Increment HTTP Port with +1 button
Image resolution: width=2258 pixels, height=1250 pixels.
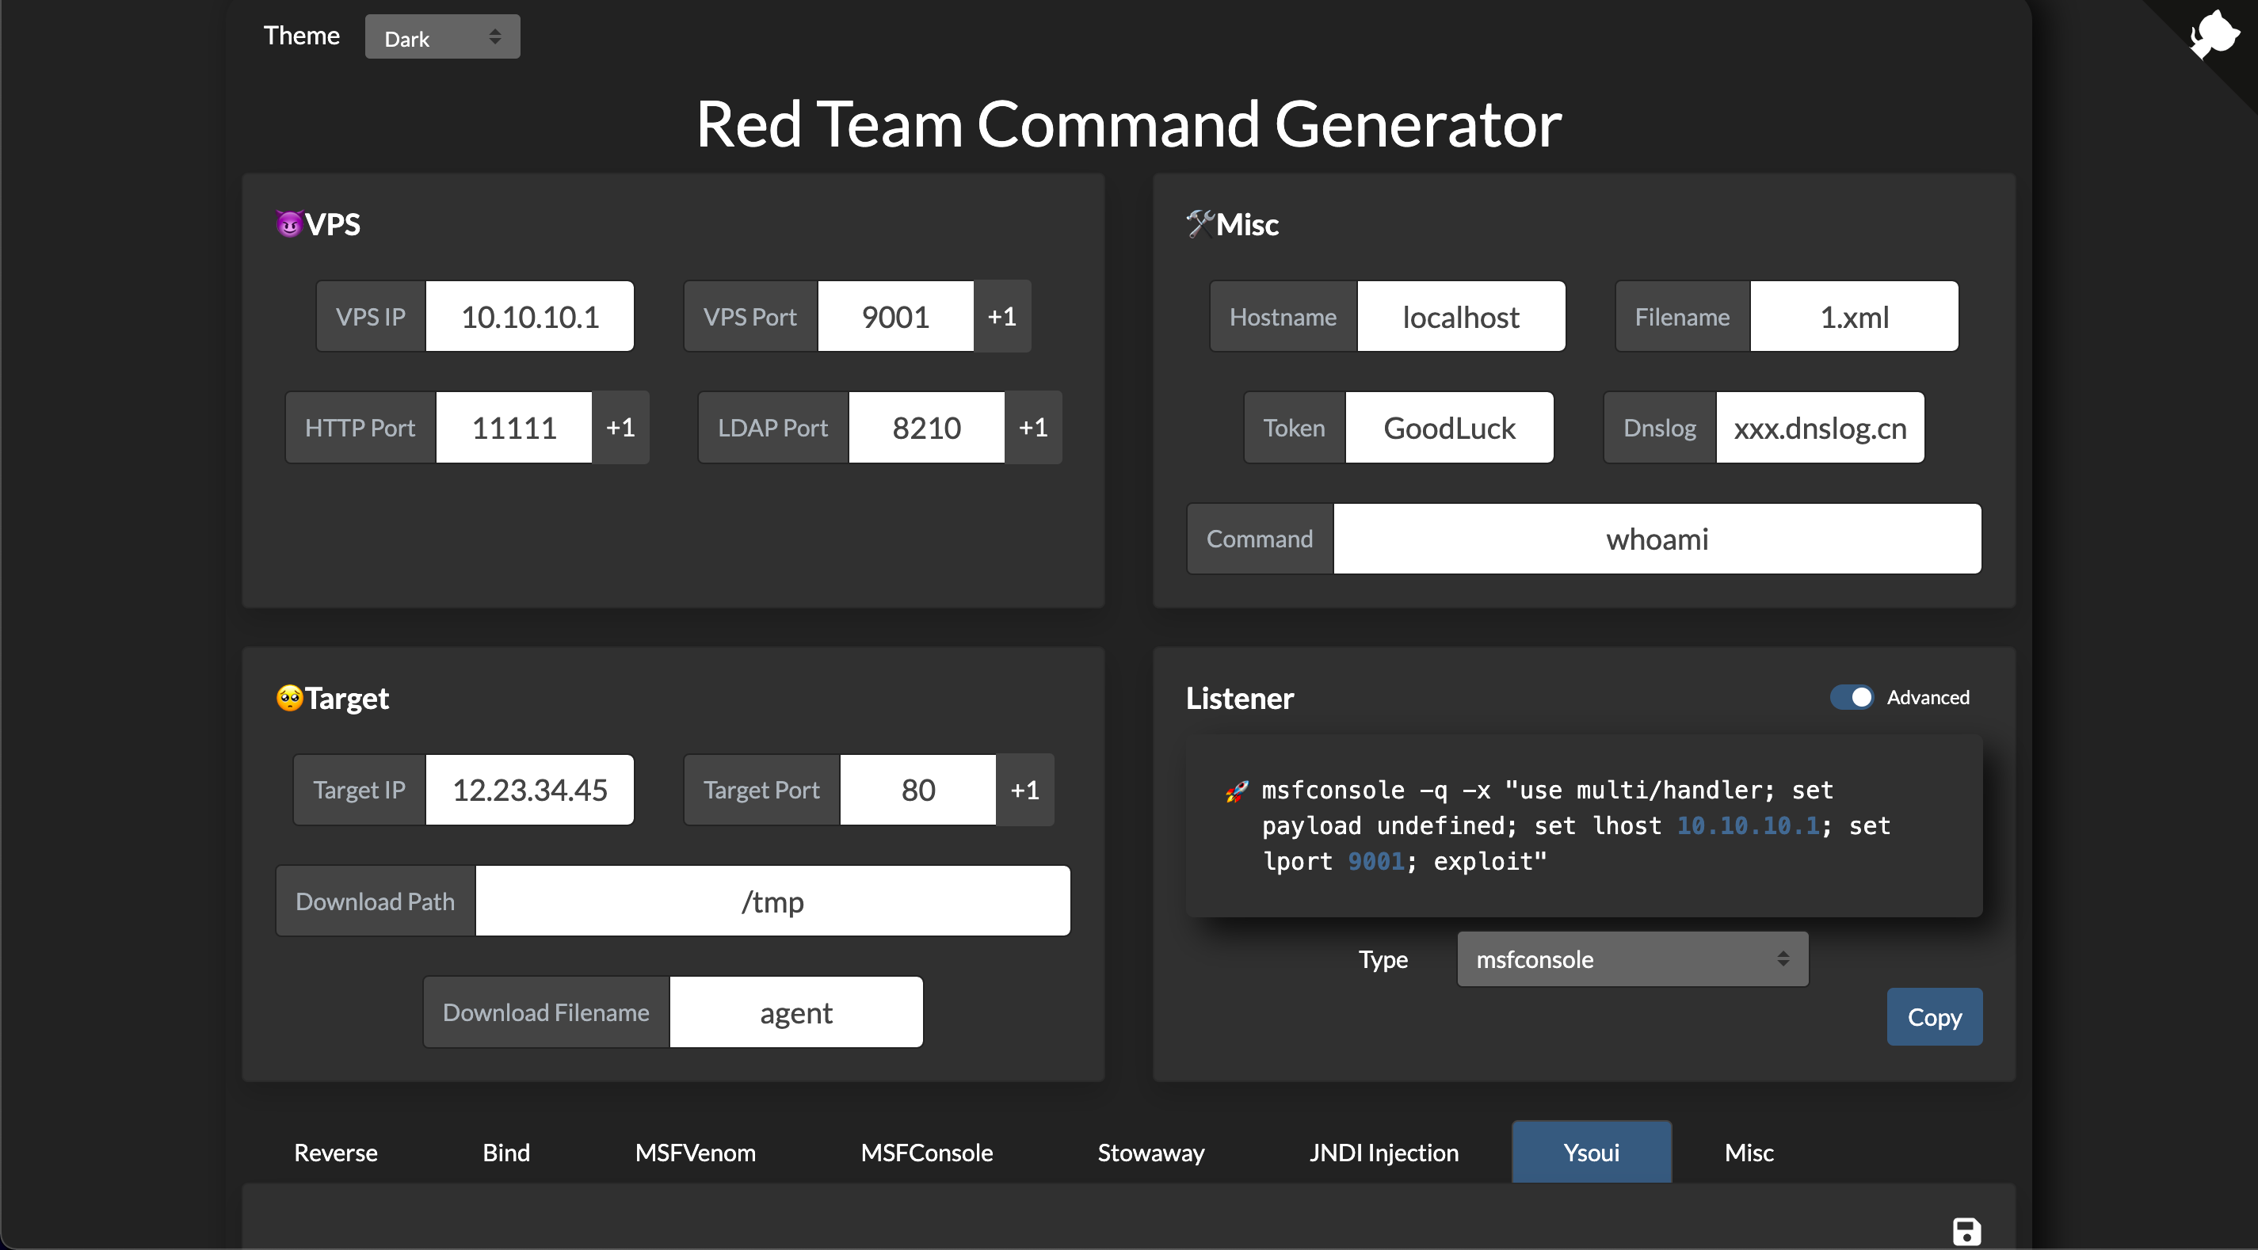[x=620, y=428]
